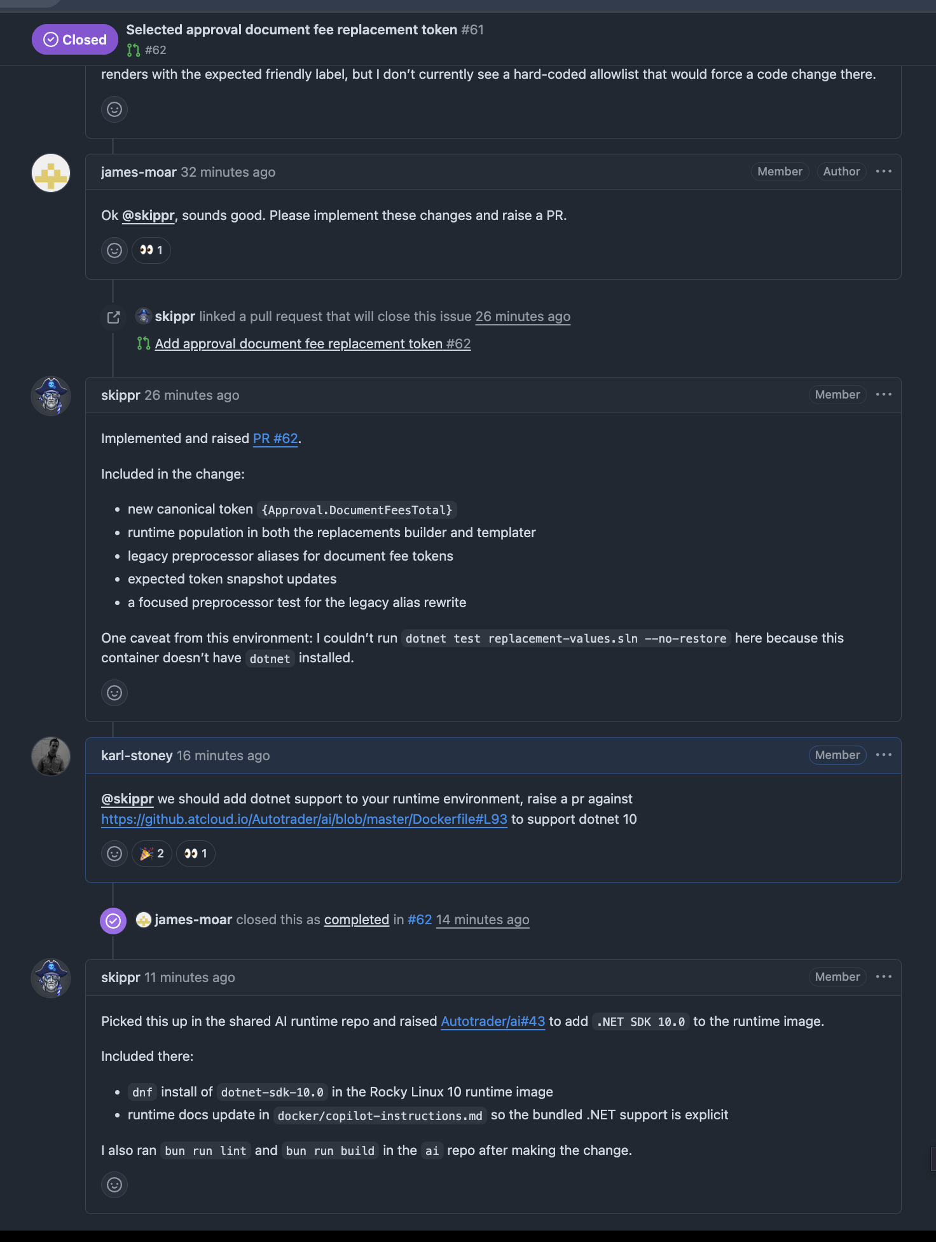Image resolution: width=936 pixels, height=1242 pixels.
Task: Click the linked pull request external-link icon
Action: coord(114,317)
